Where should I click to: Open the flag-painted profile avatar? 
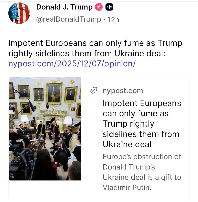click(x=19, y=13)
